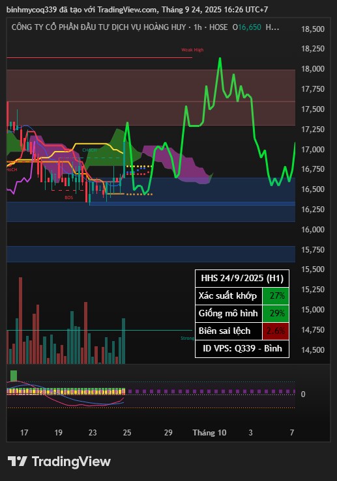Click the red 'BOS' label
337x481 pixels.
point(69,198)
